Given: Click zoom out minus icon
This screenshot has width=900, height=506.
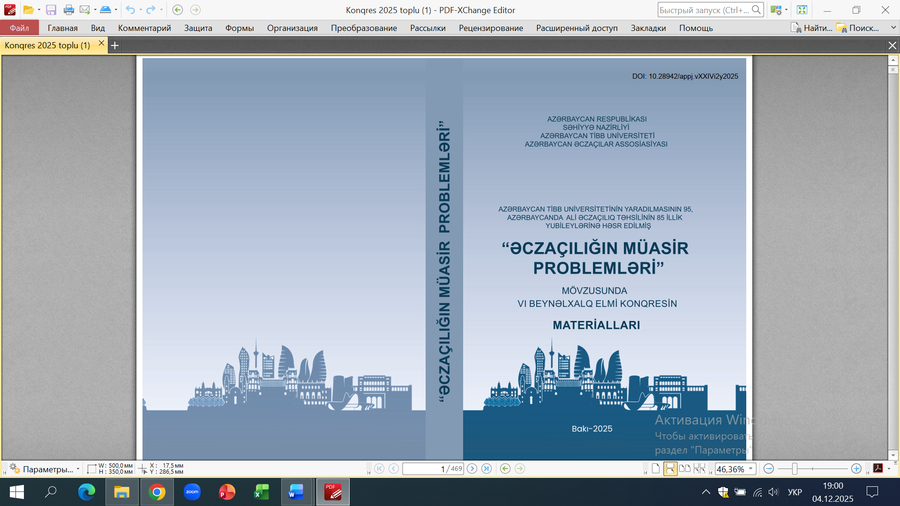Looking at the screenshot, I should click(768, 469).
